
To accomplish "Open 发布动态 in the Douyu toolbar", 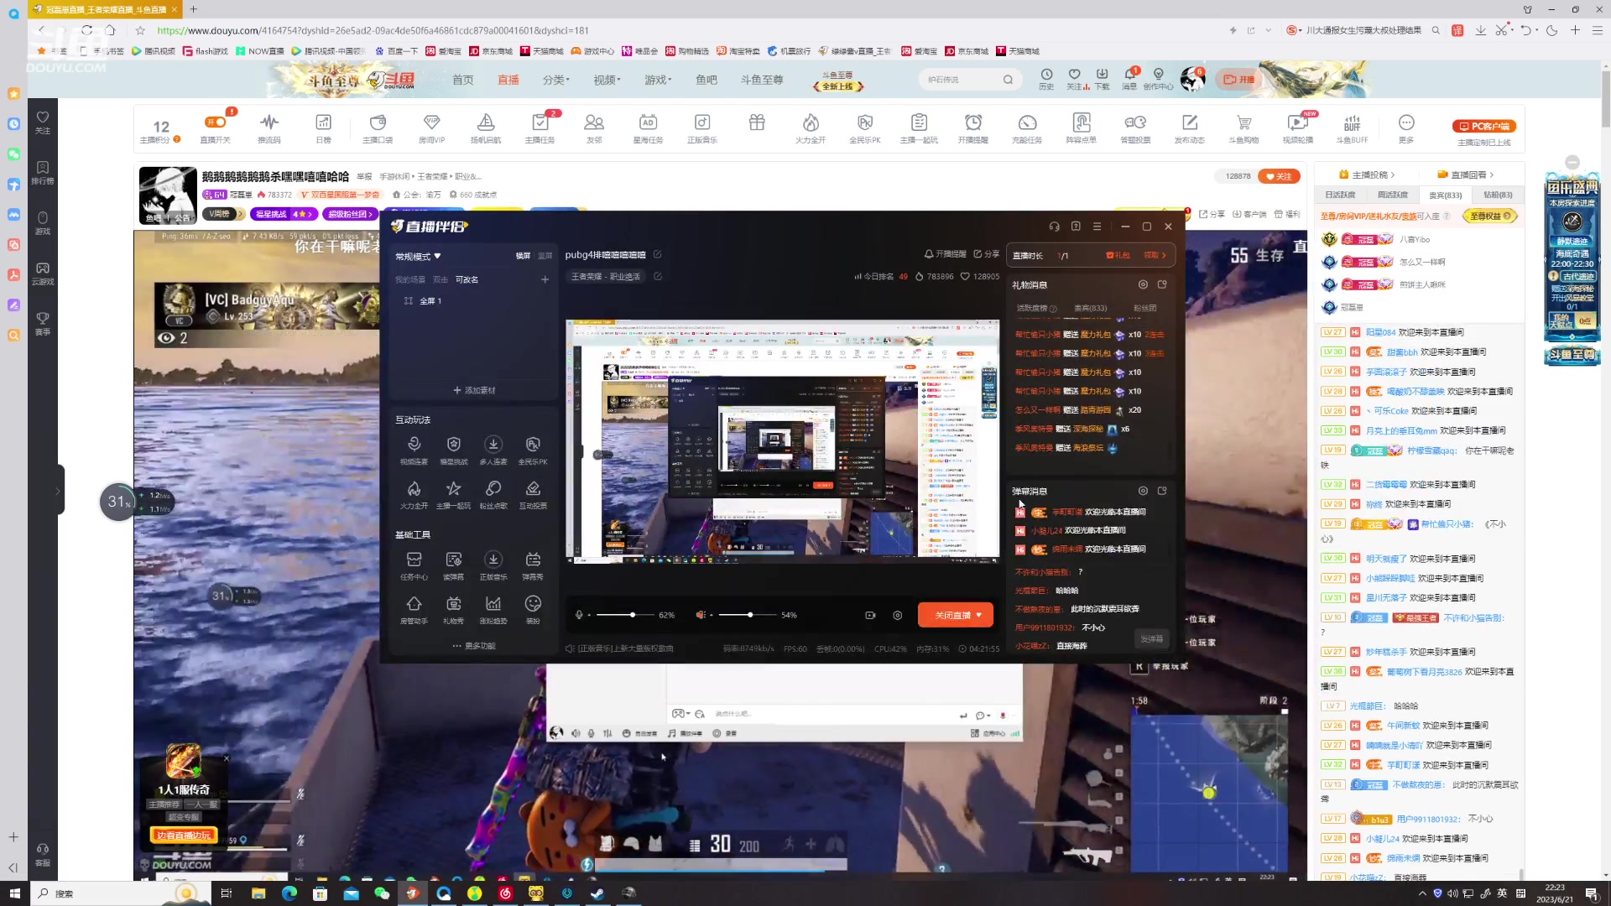I will [x=1189, y=128].
